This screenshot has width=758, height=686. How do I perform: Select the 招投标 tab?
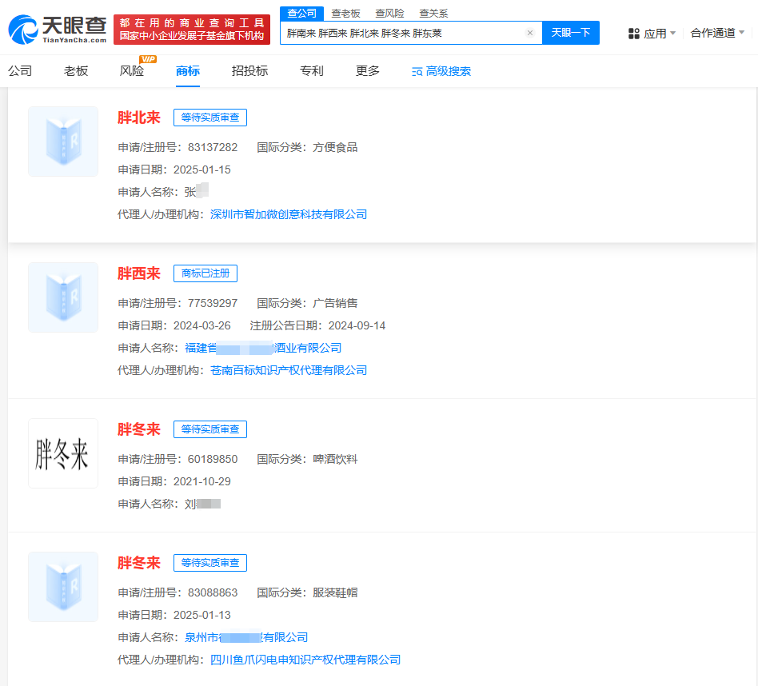pos(249,71)
